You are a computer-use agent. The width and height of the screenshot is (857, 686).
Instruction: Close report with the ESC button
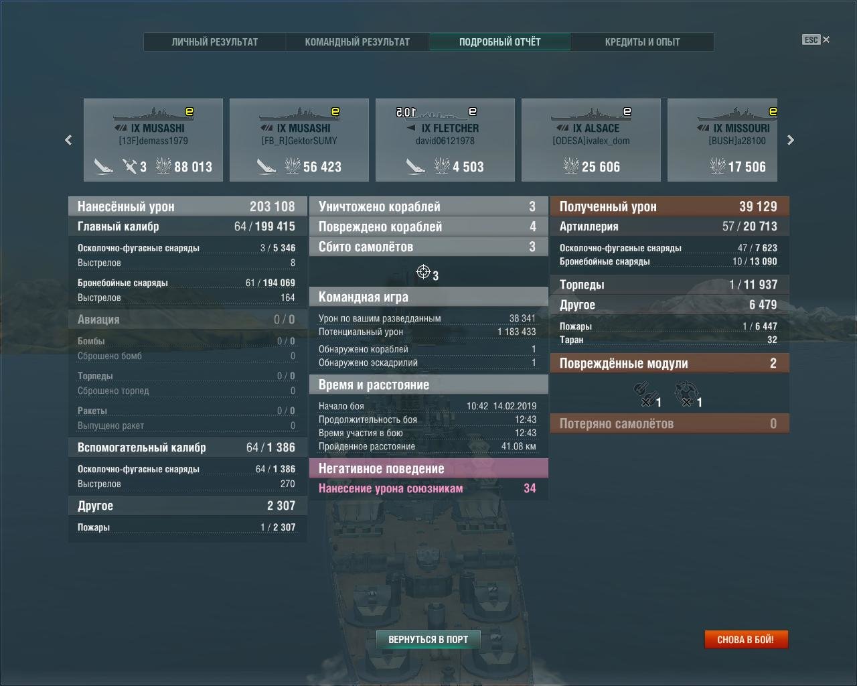[x=815, y=40]
